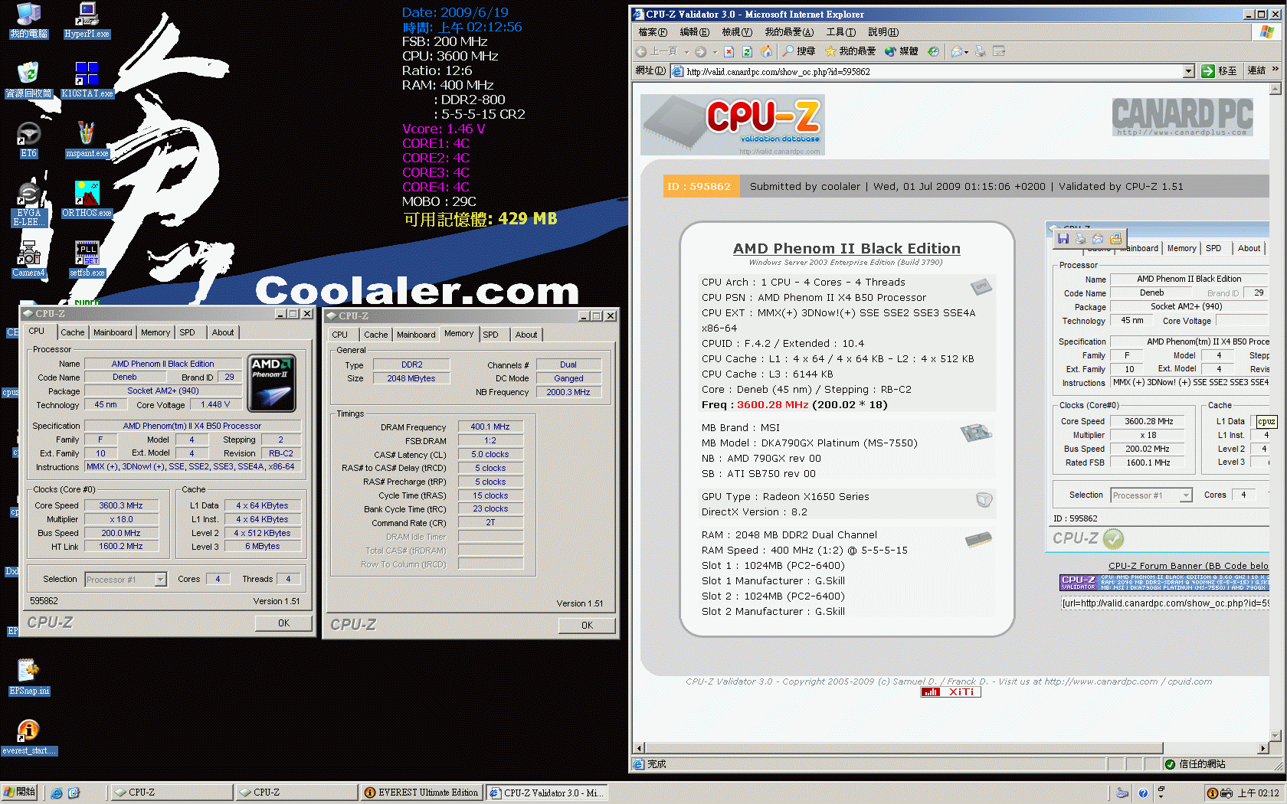Click the IE Forward arrow button
The image size is (1287, 804).
tap(700, 51)
